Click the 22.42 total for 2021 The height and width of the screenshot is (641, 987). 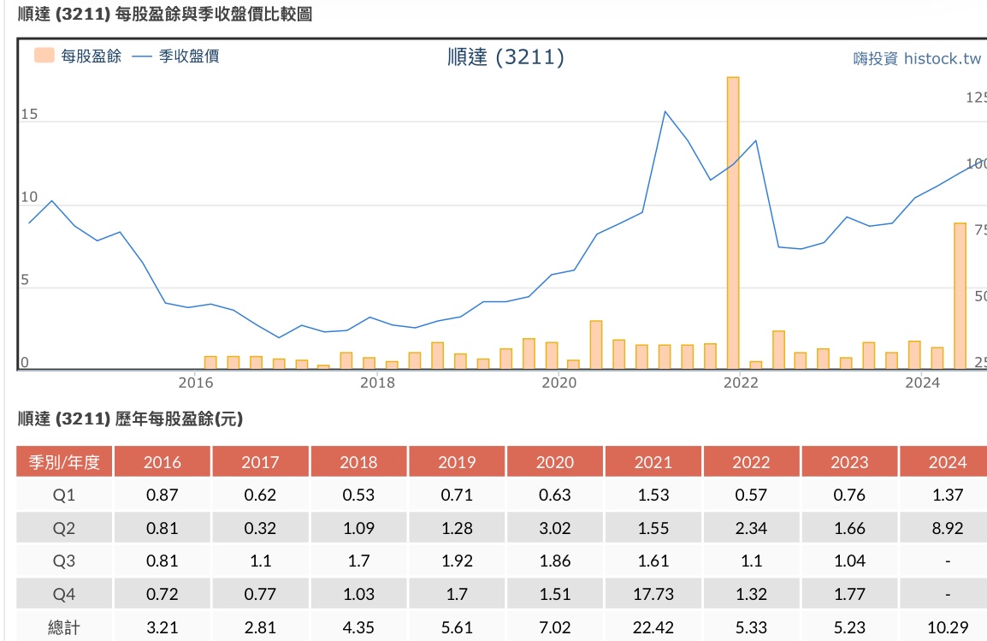tap(653, 627)
